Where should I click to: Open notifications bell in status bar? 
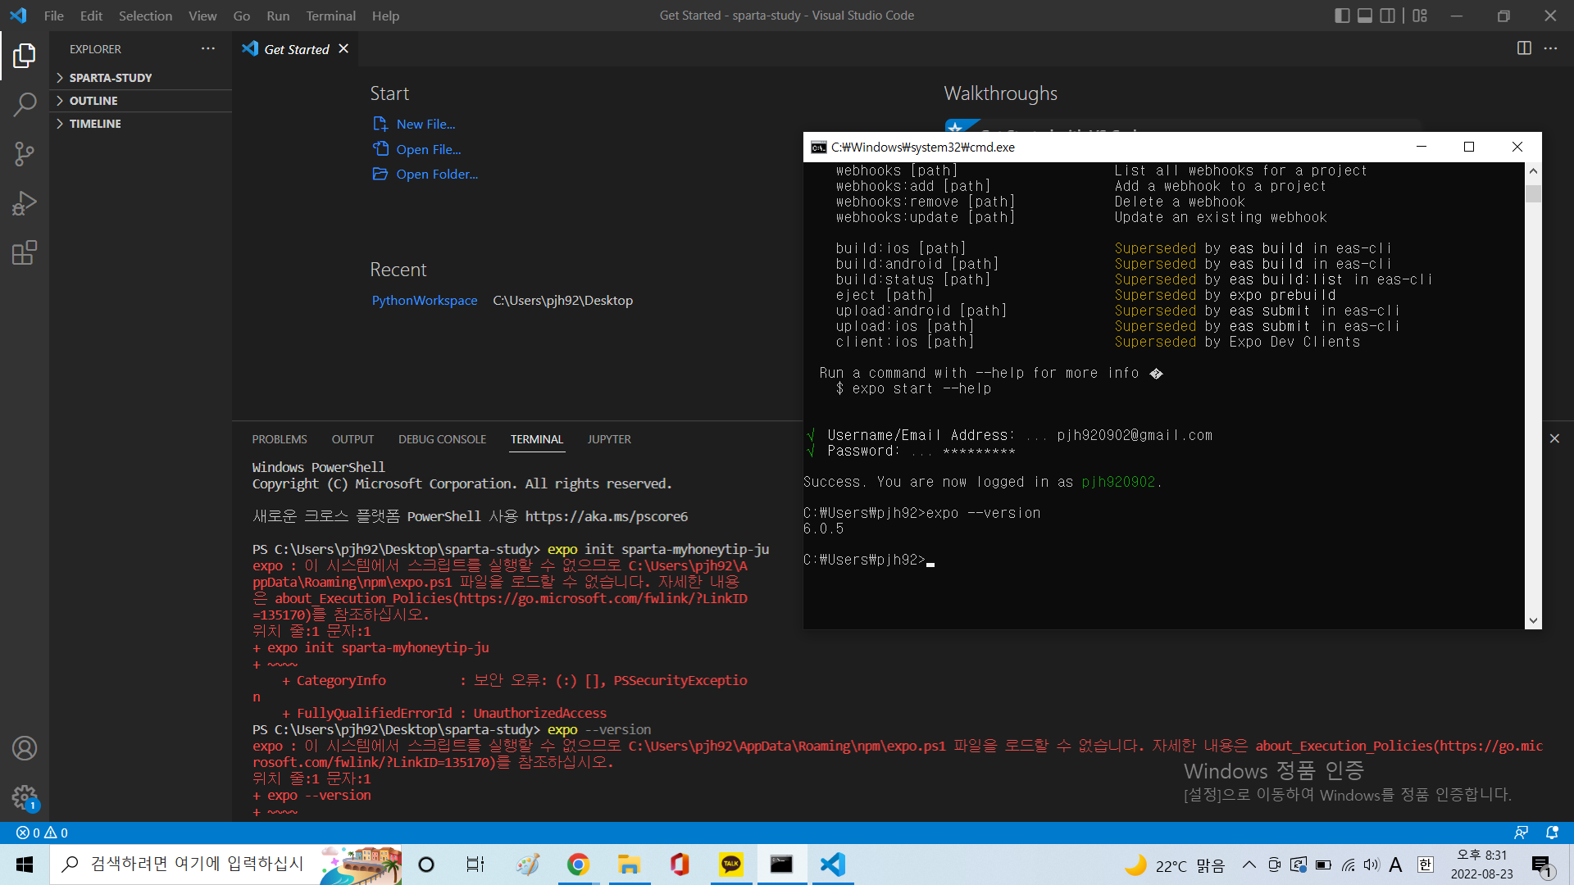pyautogui.click(x=1552, y=833)
